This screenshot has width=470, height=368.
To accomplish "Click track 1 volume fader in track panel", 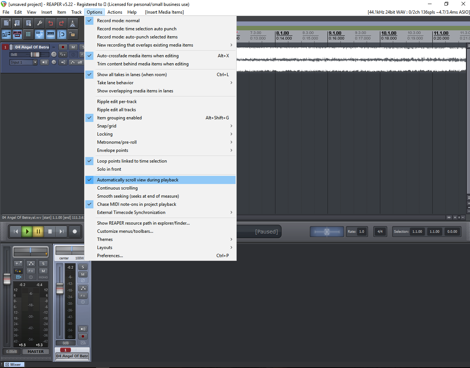I will [x=35, y=54].
